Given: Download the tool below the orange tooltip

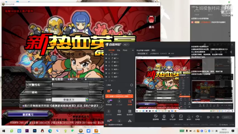Looking at the screenshot, I should click(x=119, y=101).
